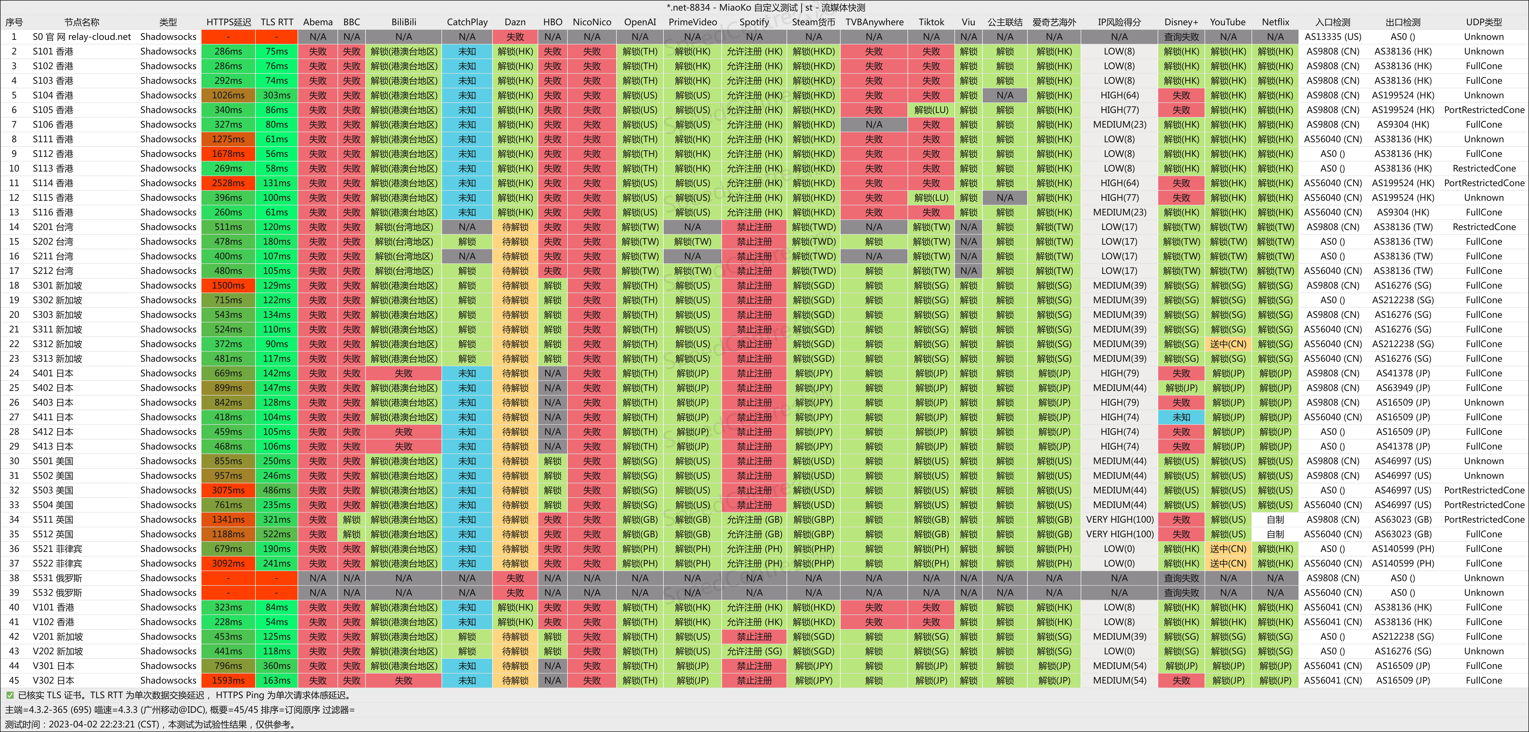Click the 送中(CN) YouTube cell in S312 新加坡 row
Image resolution: width=1529 pixels, height=732 pixels.
coord(1228,344)
